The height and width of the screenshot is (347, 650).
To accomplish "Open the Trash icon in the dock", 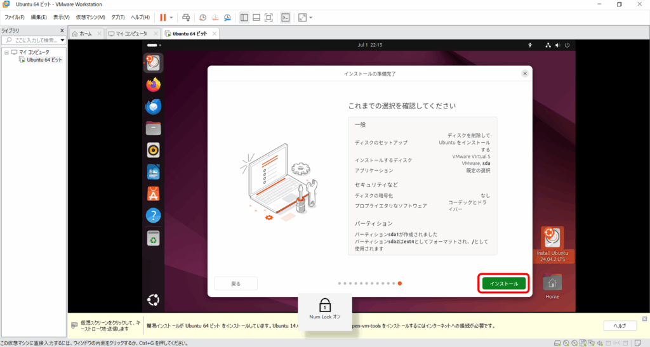I will coord(153,238).
